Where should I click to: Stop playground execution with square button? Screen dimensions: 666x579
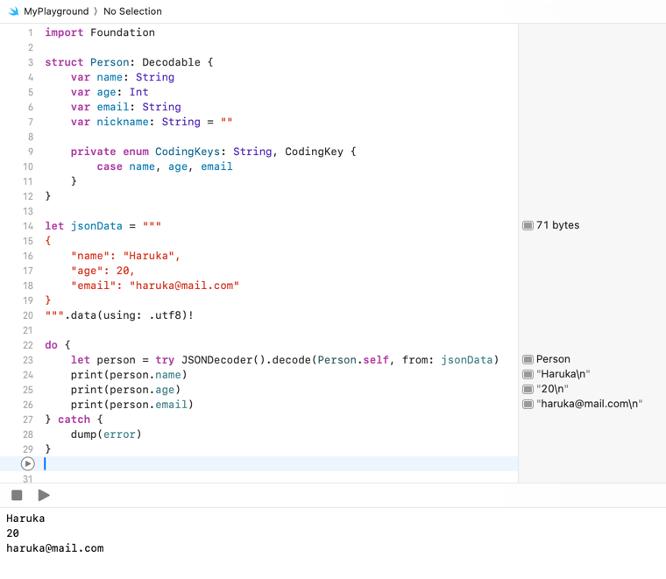[17, 495]
